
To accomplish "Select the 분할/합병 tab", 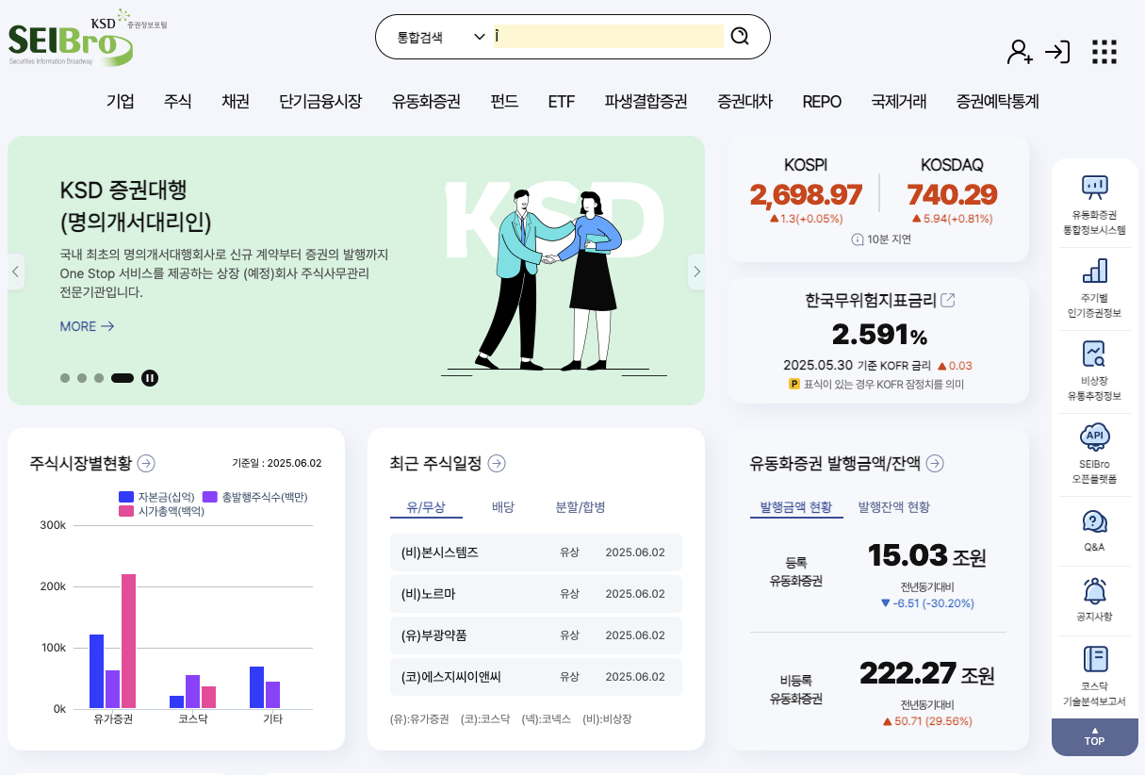I will point(581,507).
